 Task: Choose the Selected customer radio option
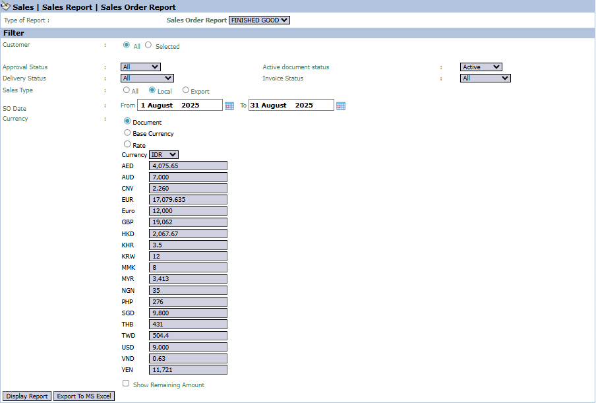click(148, 46)
